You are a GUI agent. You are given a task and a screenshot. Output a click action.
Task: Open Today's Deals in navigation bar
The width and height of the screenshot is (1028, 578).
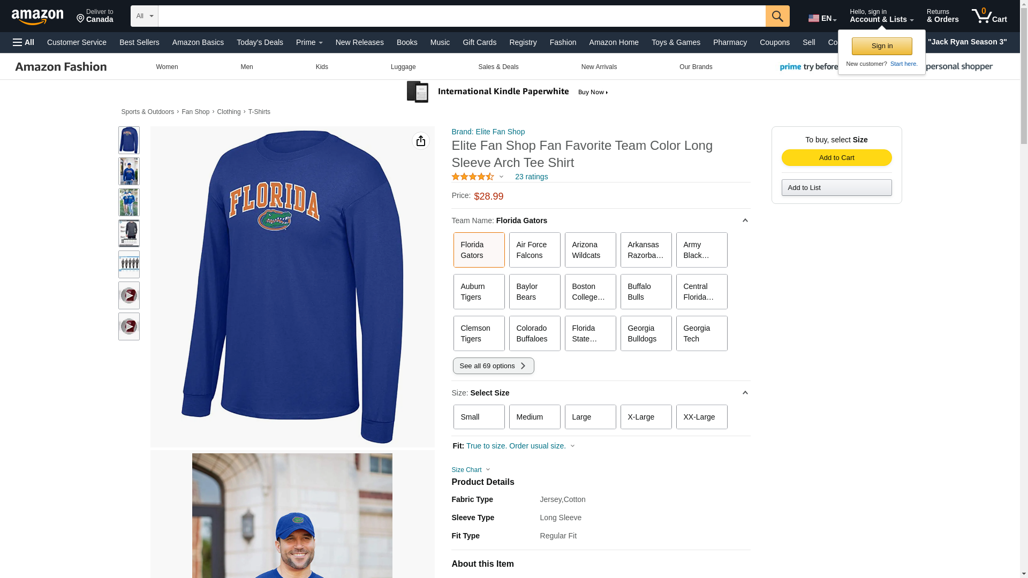pos(260,42)
